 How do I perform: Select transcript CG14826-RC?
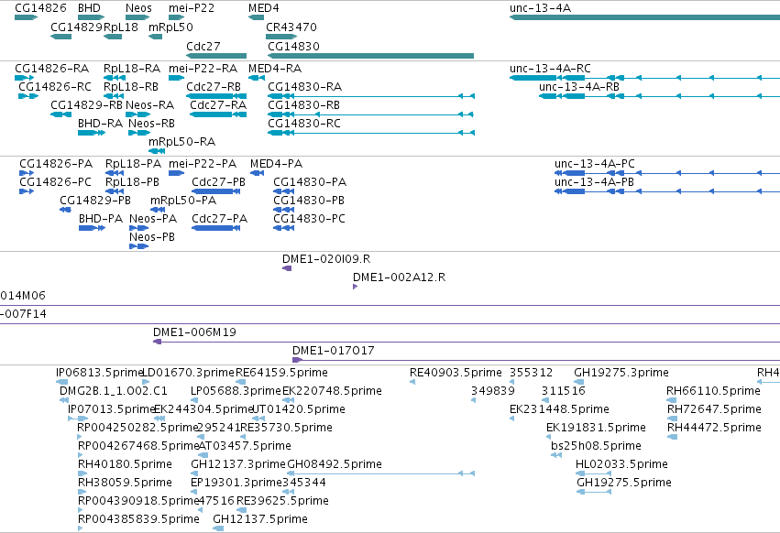tap(55, 87)
